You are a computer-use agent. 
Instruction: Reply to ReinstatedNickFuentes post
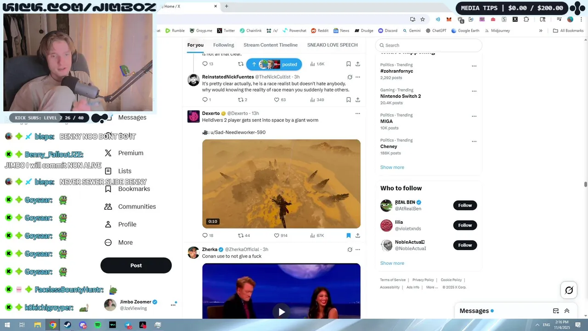pos(206,100)
